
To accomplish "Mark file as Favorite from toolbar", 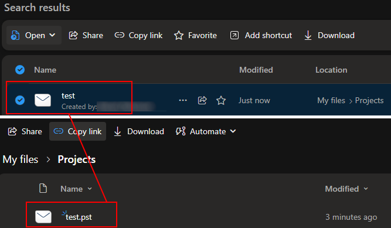I will (195, 35).
